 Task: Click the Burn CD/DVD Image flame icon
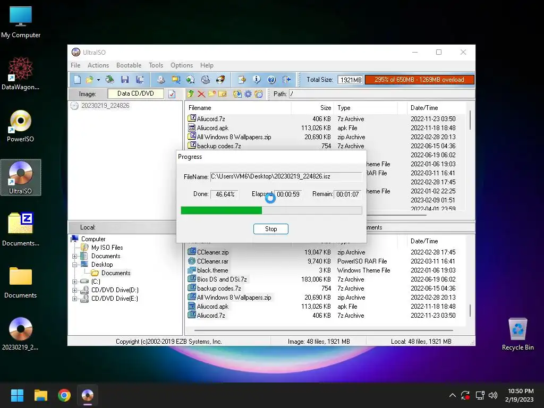pyautogui.click(x=220, y=80)
